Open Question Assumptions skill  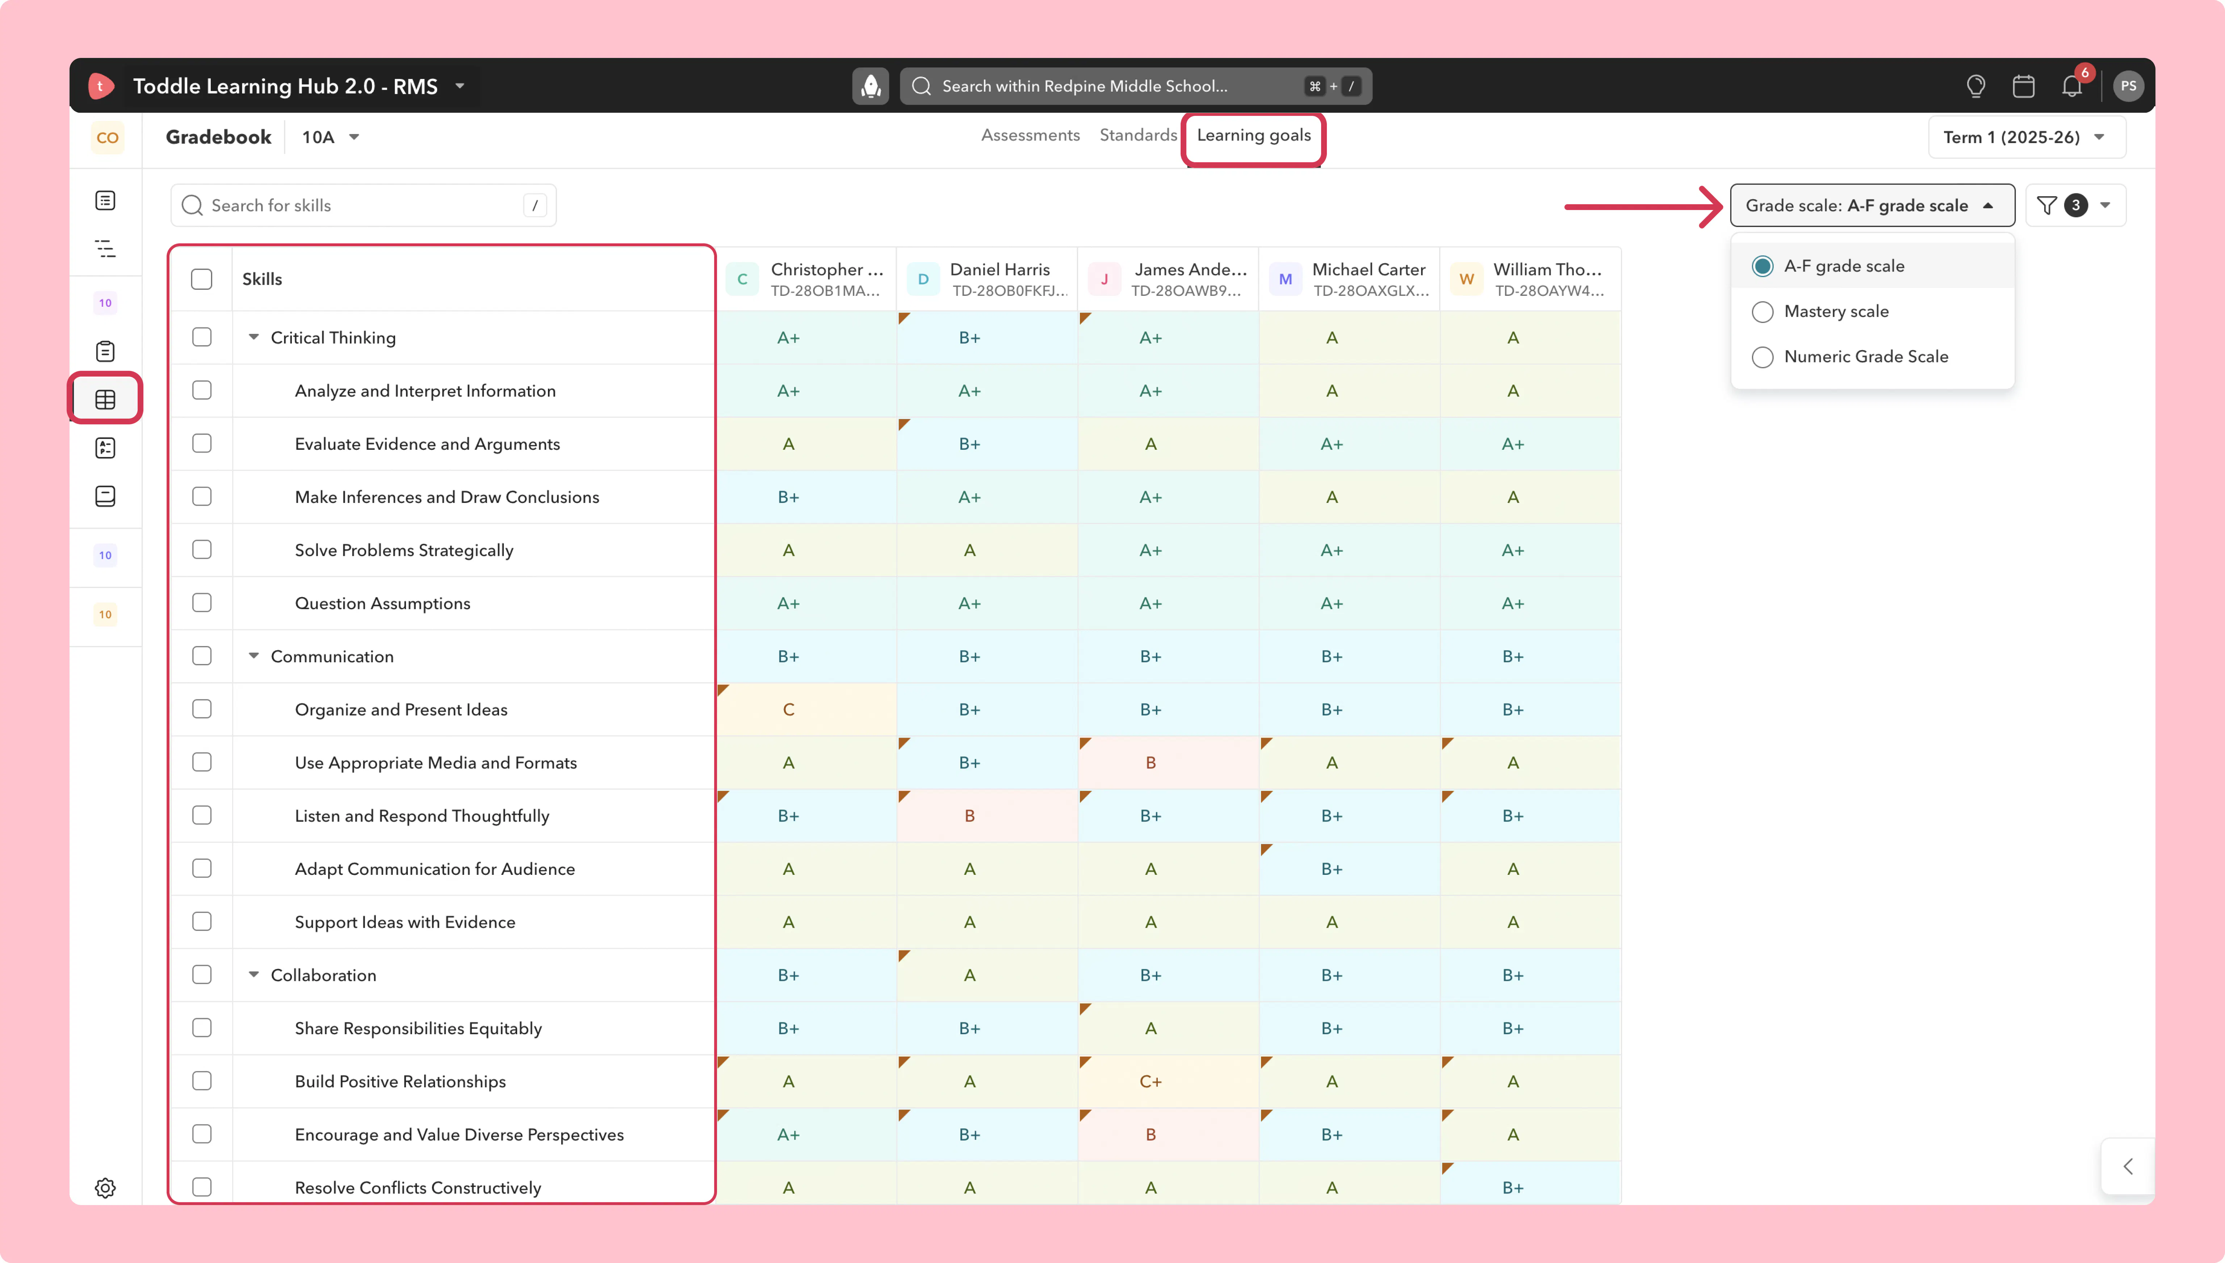pyautogui.click(x=382, y=604)
